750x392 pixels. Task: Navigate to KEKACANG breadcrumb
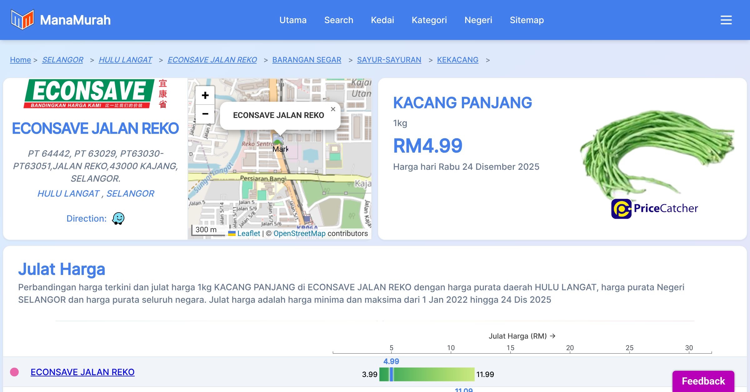(457, 60)
